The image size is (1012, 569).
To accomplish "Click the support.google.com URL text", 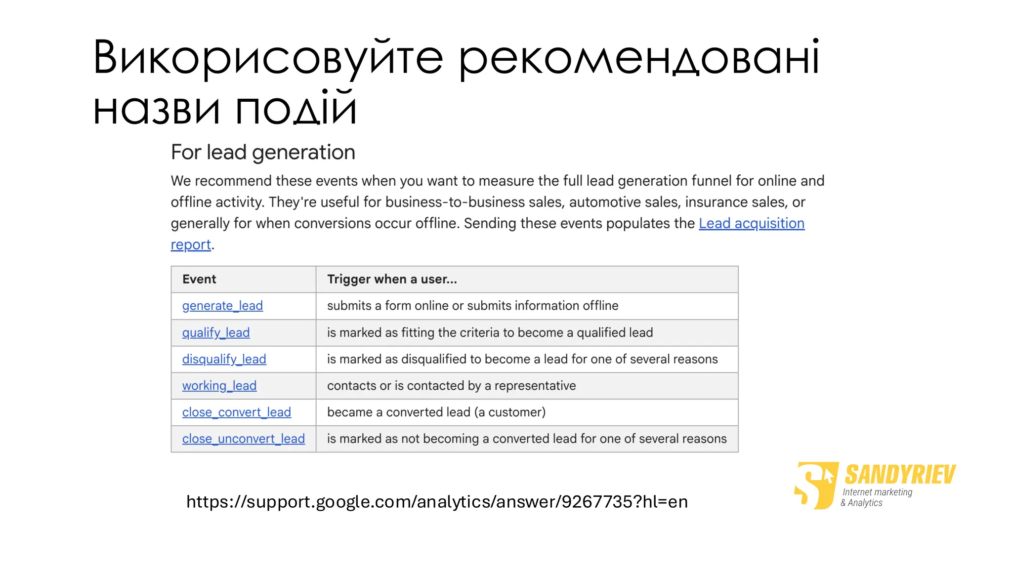I will tap(437, 502).
